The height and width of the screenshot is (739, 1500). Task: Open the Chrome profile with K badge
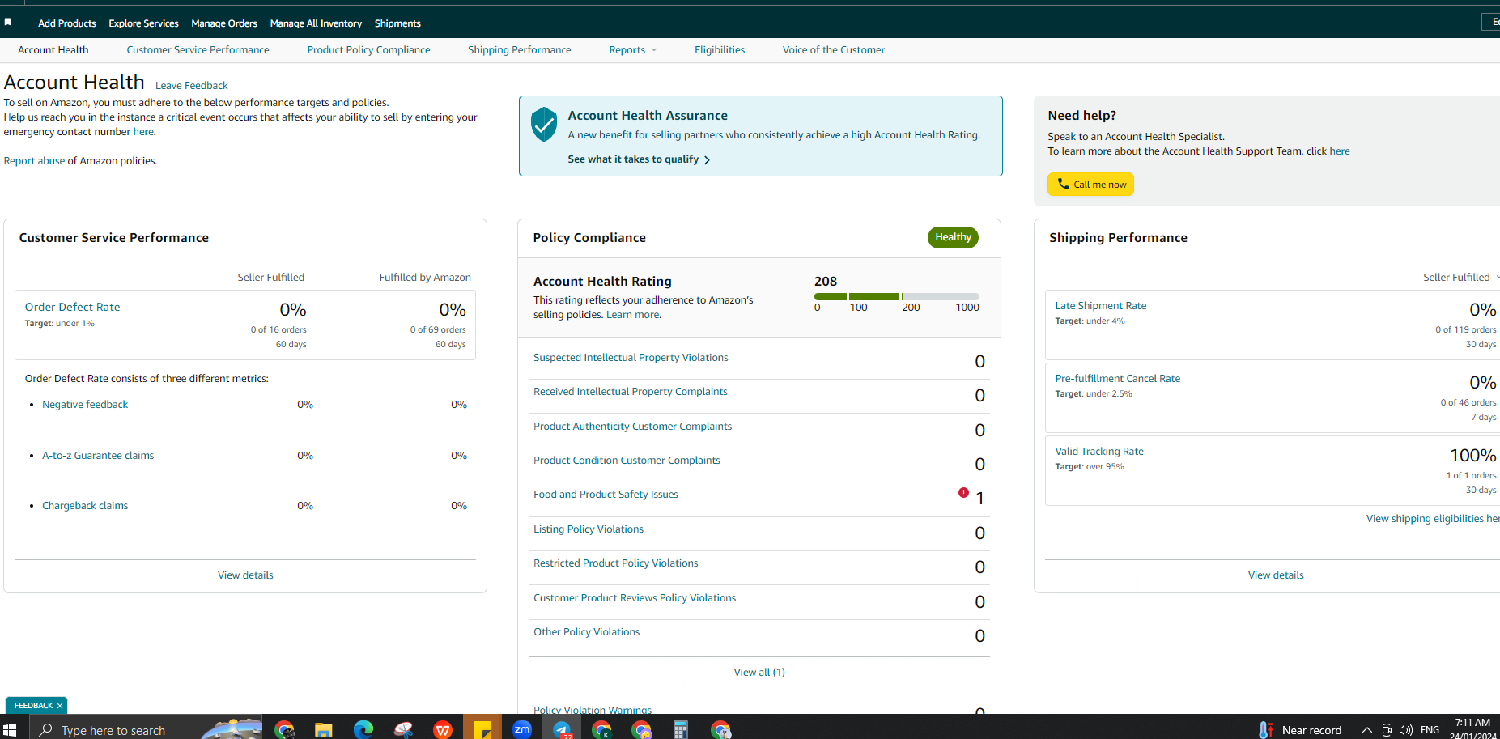[601, 729]
